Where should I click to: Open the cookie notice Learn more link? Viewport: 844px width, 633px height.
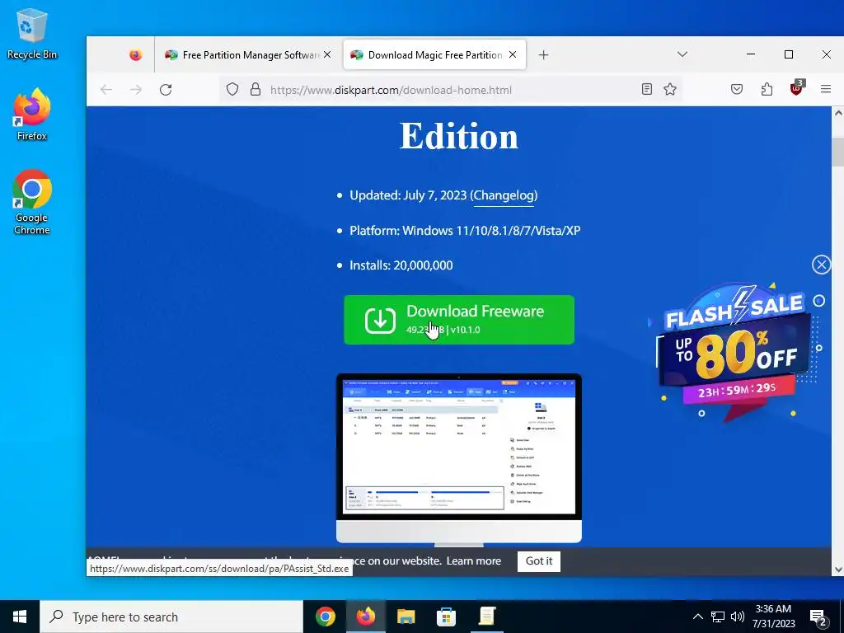474,560
